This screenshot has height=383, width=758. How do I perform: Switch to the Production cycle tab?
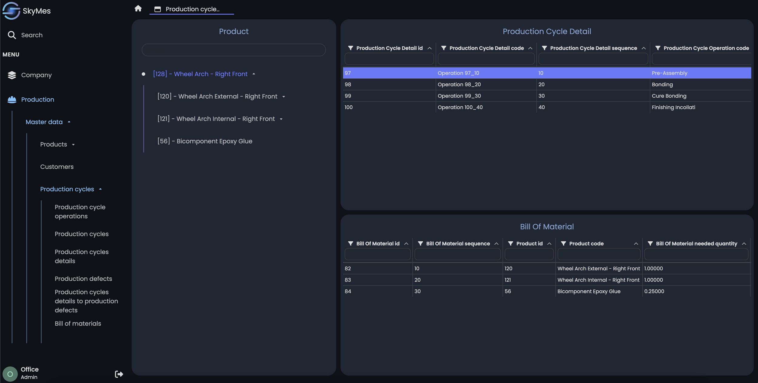(192, 9)
